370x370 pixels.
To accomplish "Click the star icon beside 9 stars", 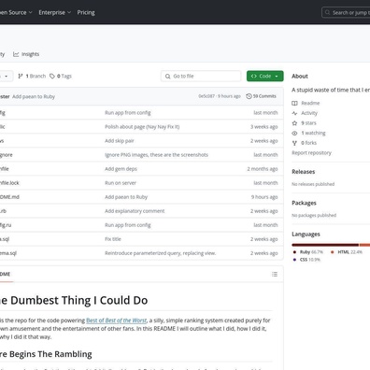I will (294, 123).
